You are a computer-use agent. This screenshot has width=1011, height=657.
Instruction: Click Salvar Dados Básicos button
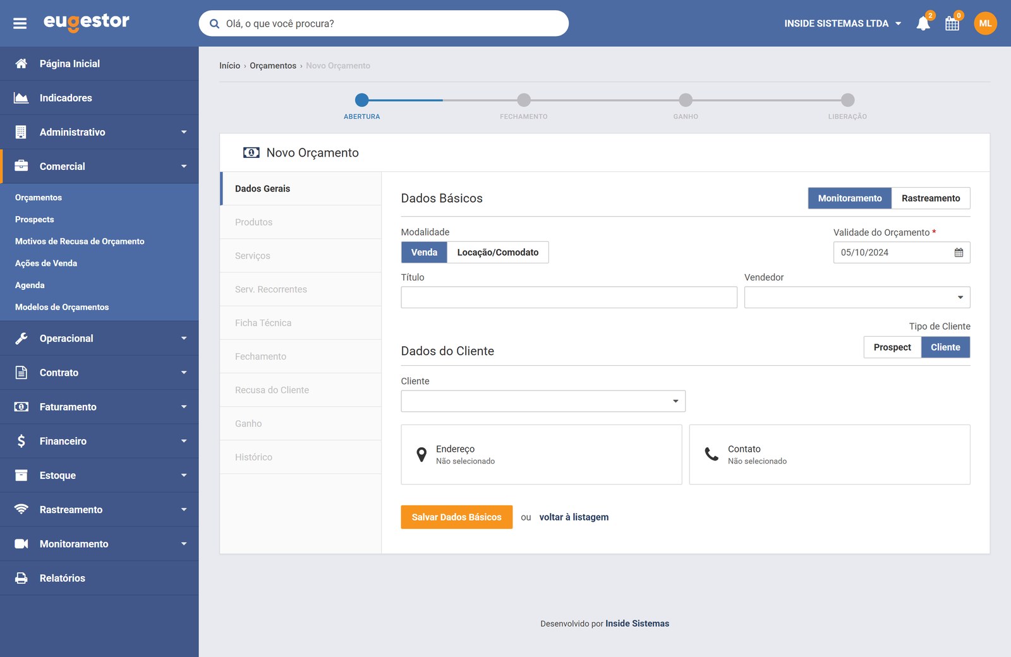[x=457, y=517]
